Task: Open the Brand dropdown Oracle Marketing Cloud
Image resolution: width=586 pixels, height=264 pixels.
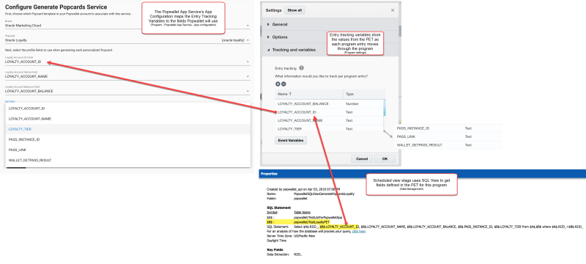Action: pyautogui.click(x=127, y=26)
